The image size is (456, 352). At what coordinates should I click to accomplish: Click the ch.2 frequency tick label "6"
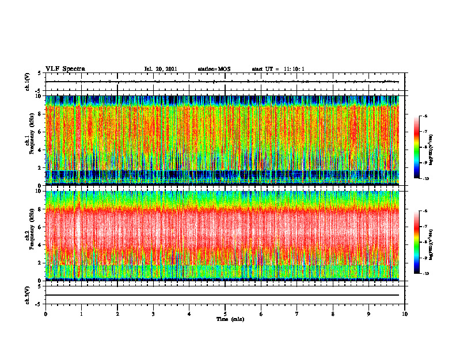[40, 227]
